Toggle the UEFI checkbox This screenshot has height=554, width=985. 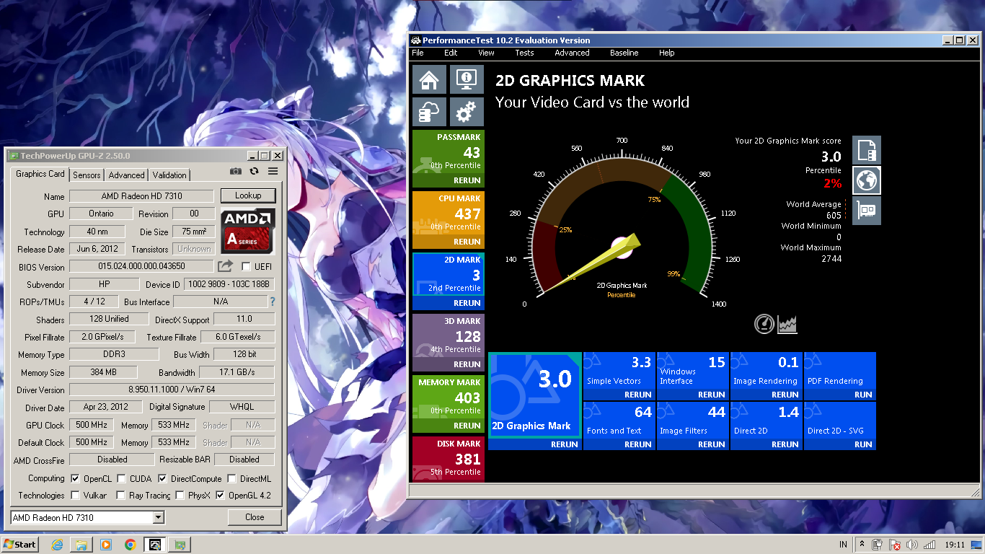pyautogui.click(x=246, y=267)
